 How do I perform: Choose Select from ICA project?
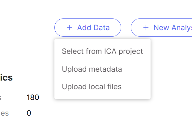coord(102,51)
